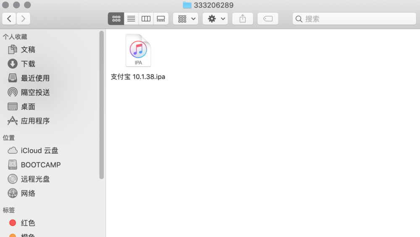Switch to gallery view
The height and width of the screenshot is (237, 420).
(161, 19)
